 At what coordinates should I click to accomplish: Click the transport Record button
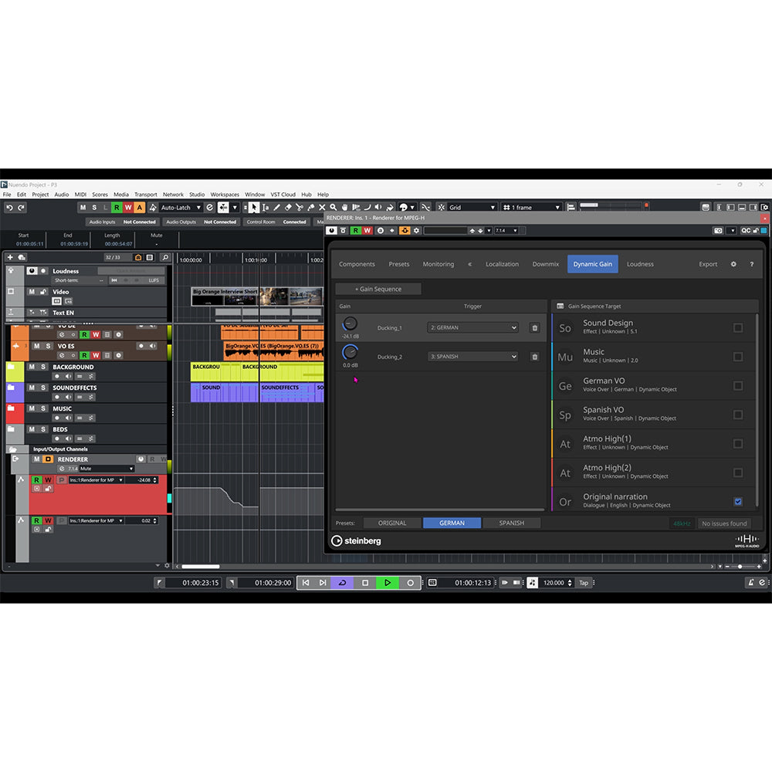tap(410, 582)
